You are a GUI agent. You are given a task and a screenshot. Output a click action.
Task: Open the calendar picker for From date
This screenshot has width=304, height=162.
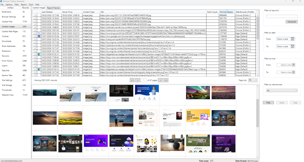click(292, 39)
